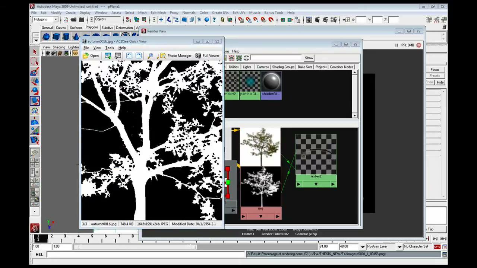Toggle make live magnet-sphere icon
The width and height of the screenshot is (477, 268).
[271, 20]
